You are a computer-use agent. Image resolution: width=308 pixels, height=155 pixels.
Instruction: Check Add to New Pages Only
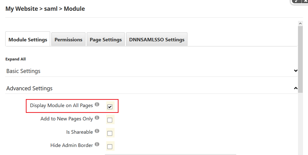click(x=110, y=120)
